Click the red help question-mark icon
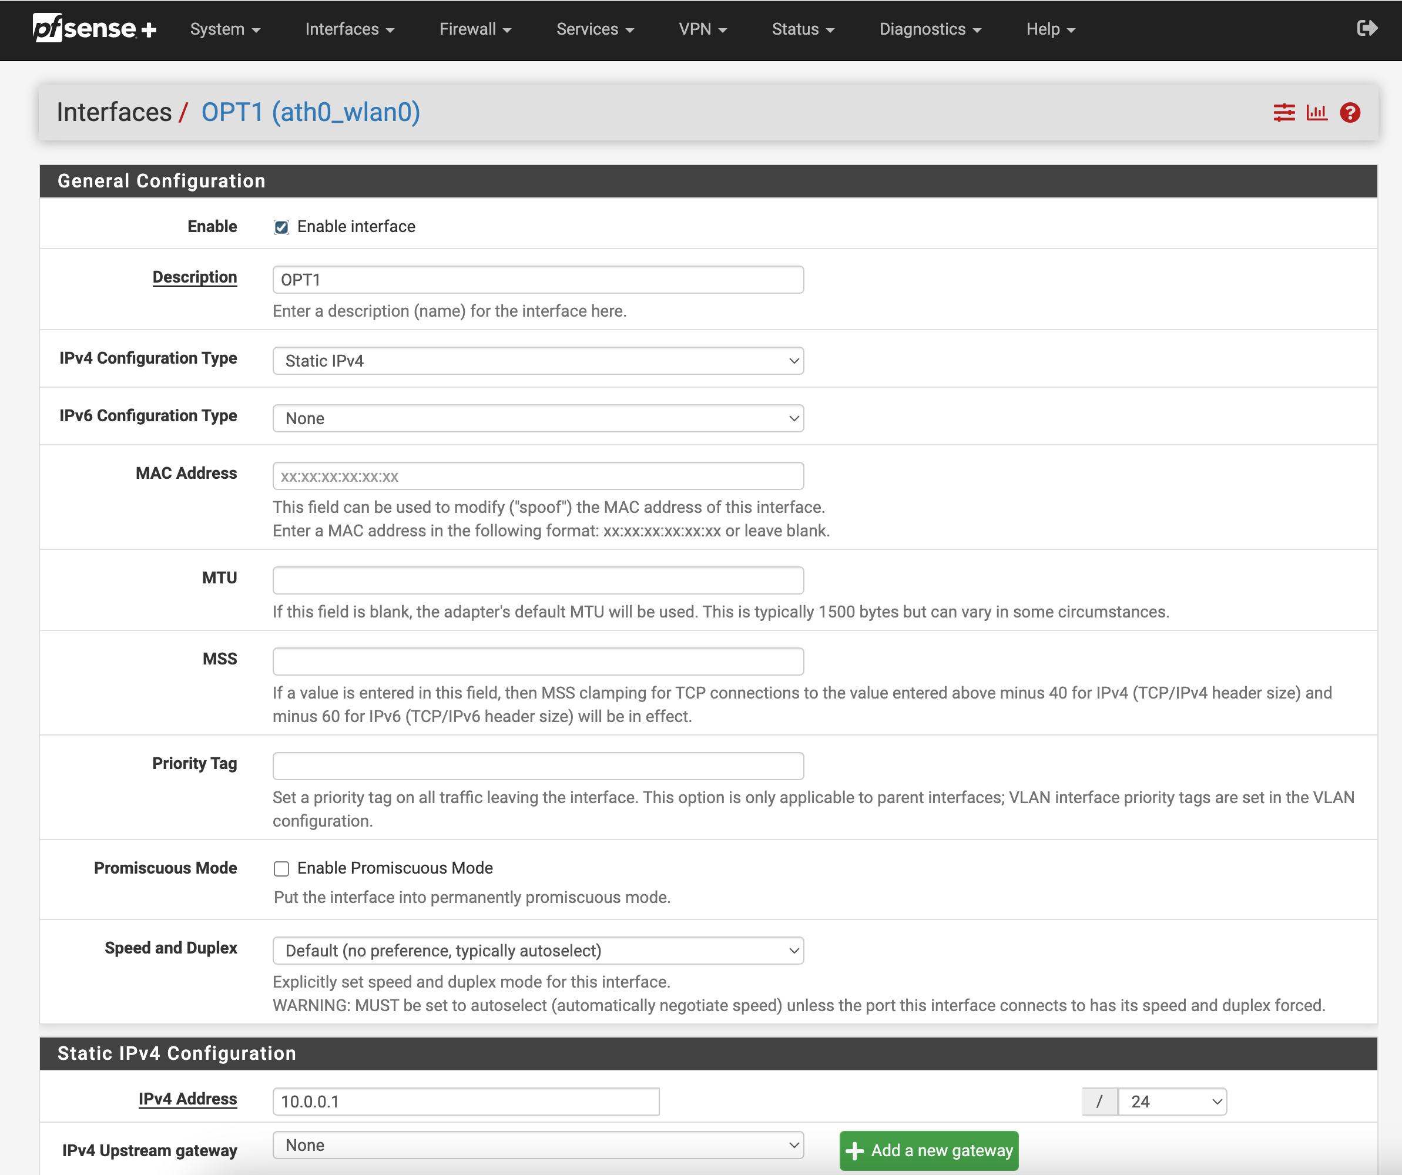 click(x=1350, y=112)
